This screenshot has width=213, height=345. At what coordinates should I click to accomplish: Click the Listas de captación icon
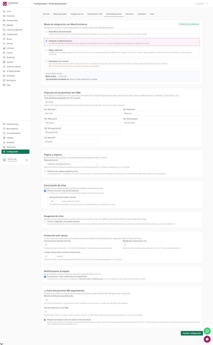tap(4, 30)
